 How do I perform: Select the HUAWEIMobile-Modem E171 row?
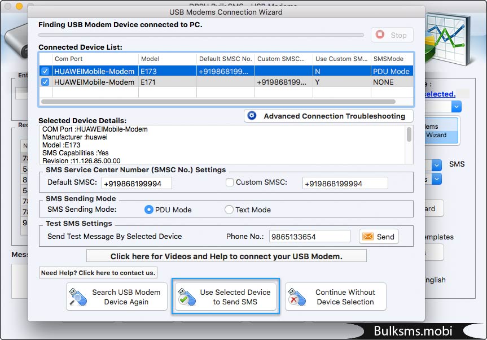(226, 82)
